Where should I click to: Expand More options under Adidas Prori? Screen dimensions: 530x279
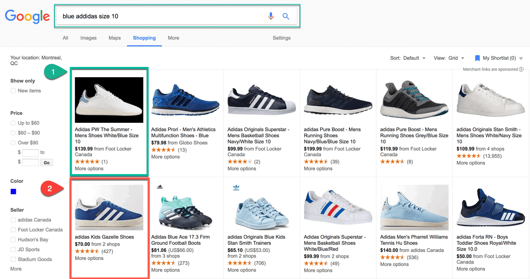165,157
